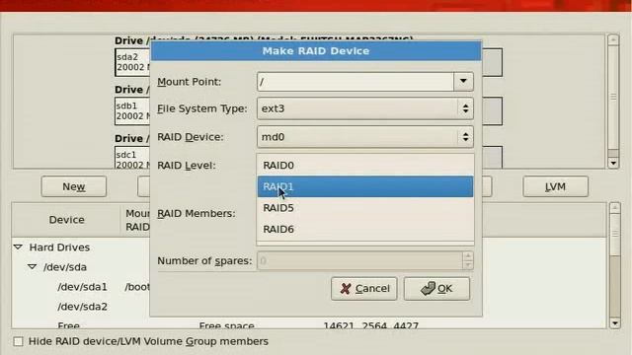The height and width of the screenshot is (355, 632).
Task: Click the Cancel button
Action: click(364, 289)
